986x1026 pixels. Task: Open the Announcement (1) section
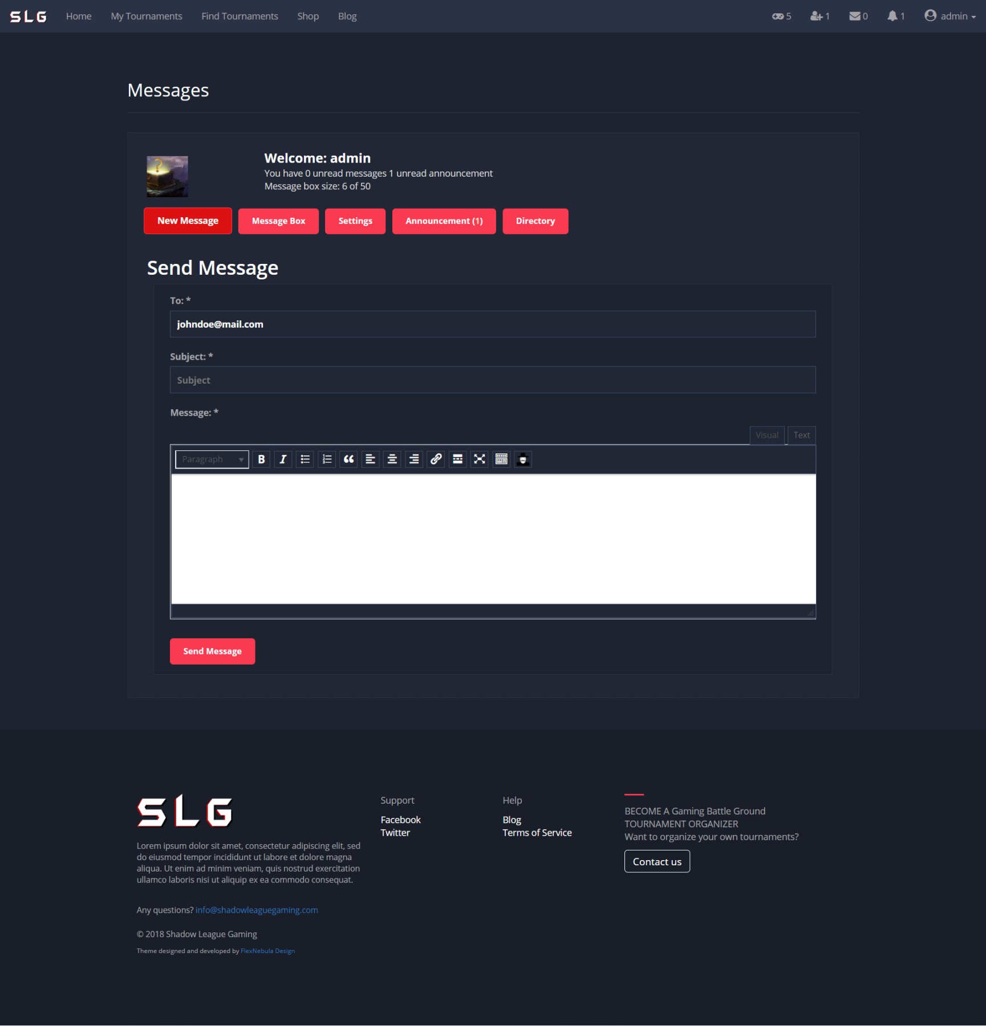444,221
